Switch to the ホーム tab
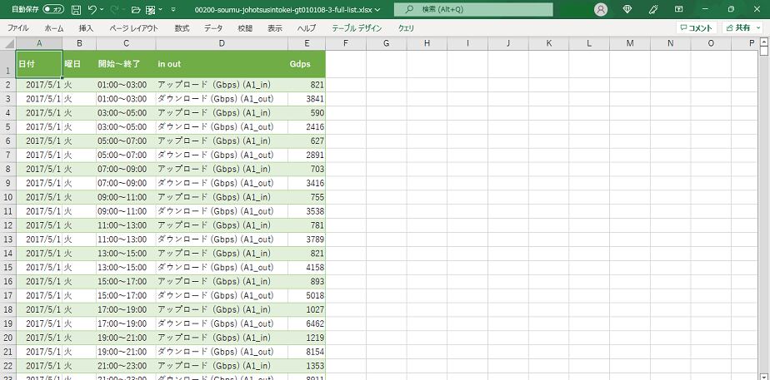 [x=54, y=28]
